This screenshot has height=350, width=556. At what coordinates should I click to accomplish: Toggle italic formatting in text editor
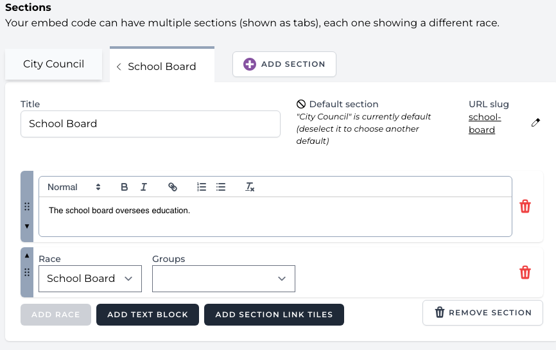tap(144, 187)
